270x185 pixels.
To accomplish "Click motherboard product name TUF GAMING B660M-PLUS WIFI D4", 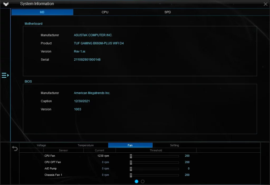I will (x=99, y=43).
